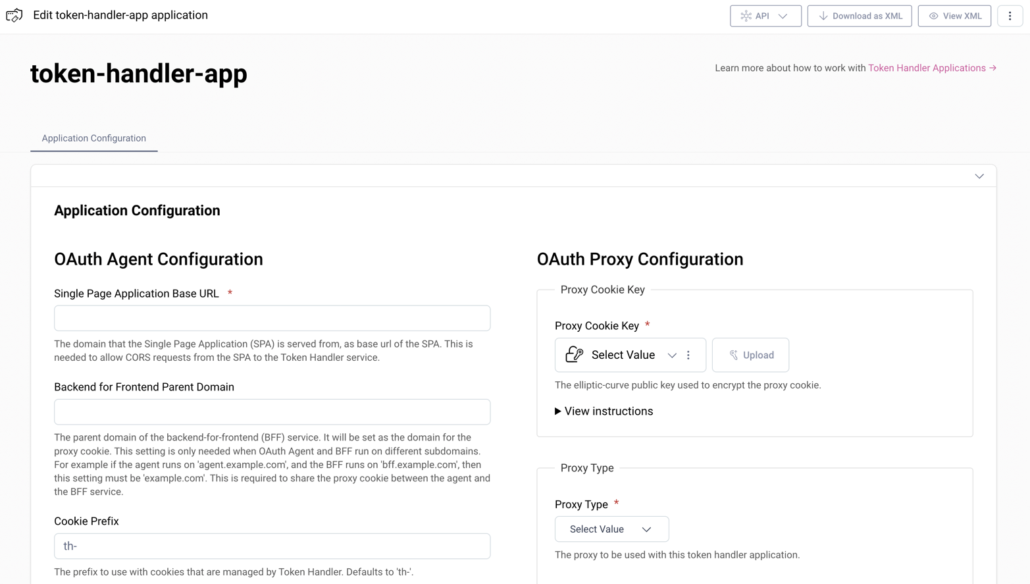
Task: Open the Token Handler Applications link
Action: 927,67
